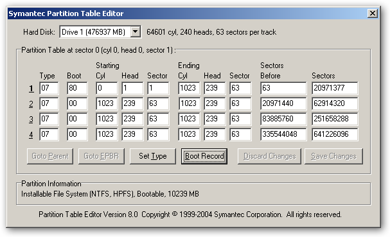The height and width of the screenshot is (237, 390).
Task: Edit Ending Sector field of partition 3
Action: [240, 119]
